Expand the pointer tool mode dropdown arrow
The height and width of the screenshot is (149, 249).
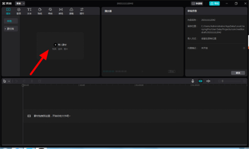9,81
